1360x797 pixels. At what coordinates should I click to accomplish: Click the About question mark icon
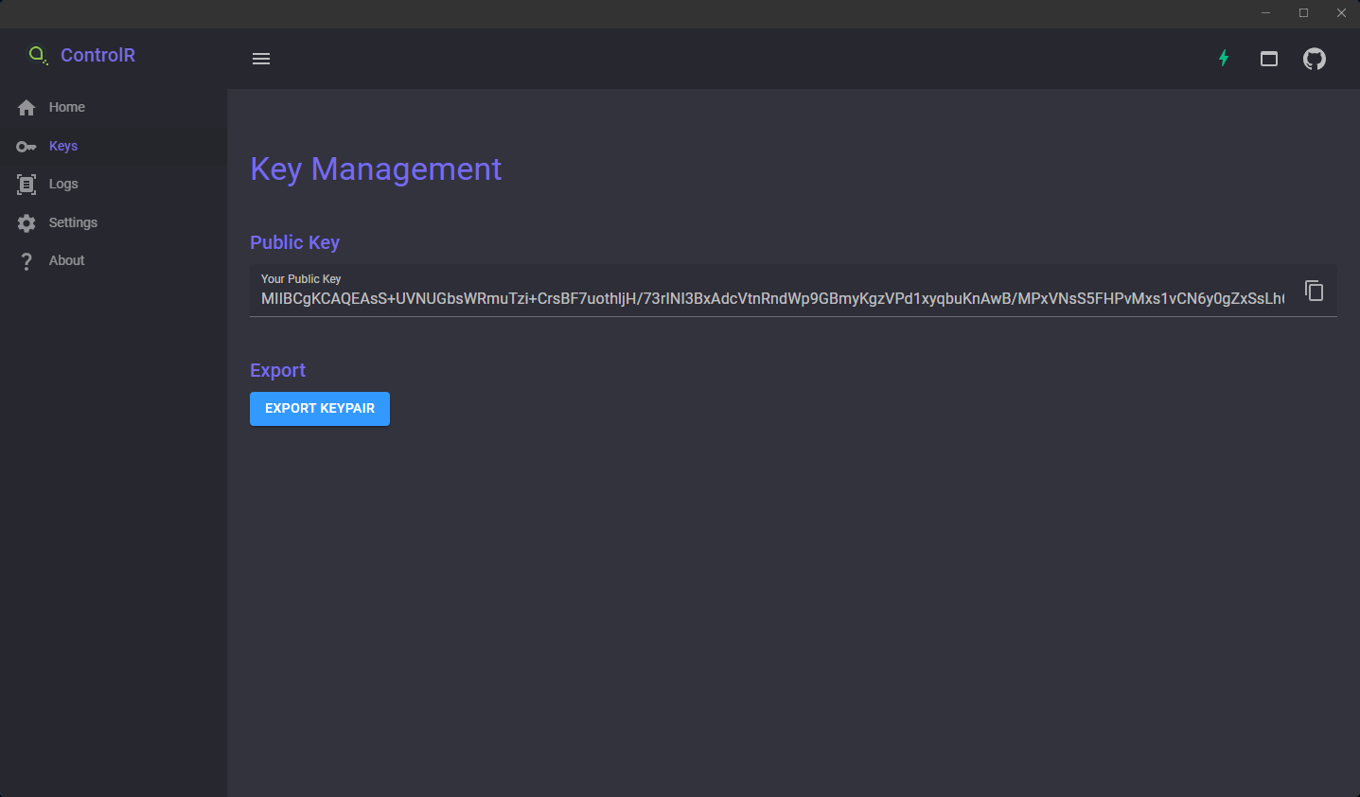pos(26,261)
